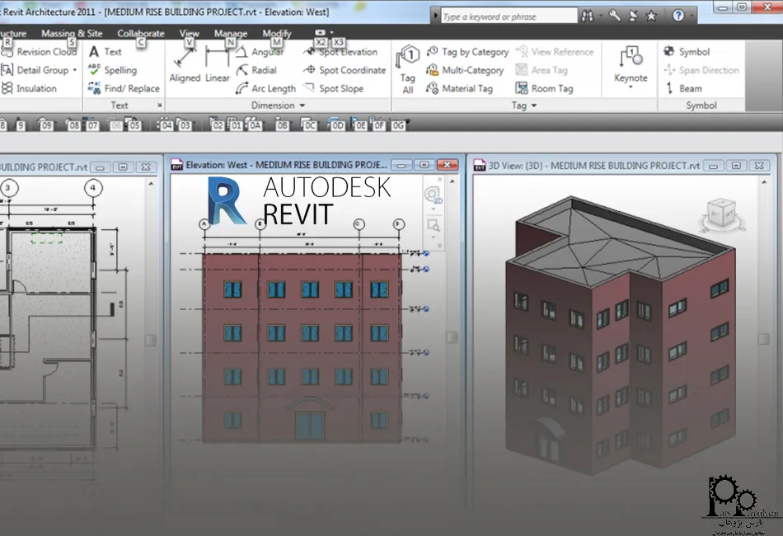
Task: Select the Insulation tool
Action: [x=29, y=88]
